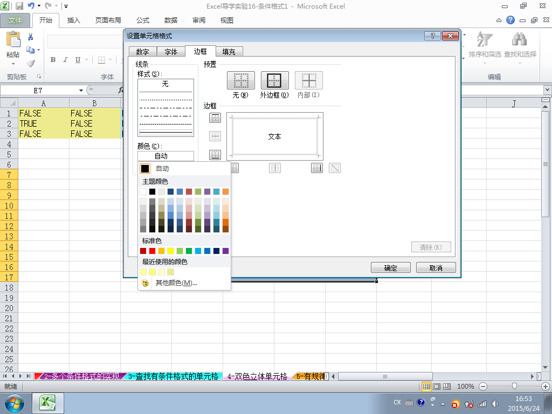Redo the last undone action
Viewport: 552px width, 414px height.
pyautogui.click(x=48, y=6)
